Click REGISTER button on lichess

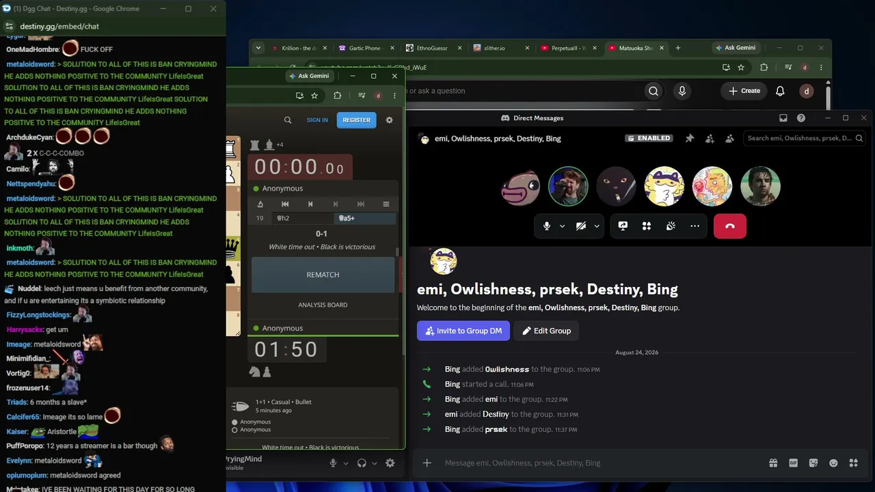tap(356, 120)
